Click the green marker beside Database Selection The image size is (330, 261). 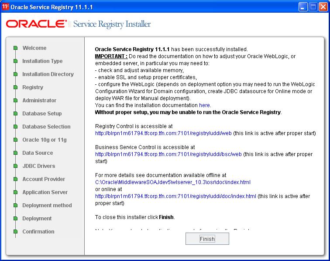coord(15,126)
